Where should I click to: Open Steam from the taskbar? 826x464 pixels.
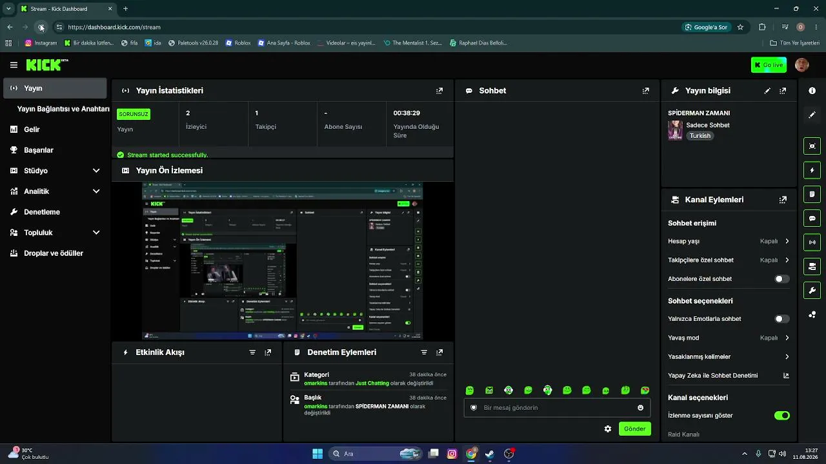[490, 454]
